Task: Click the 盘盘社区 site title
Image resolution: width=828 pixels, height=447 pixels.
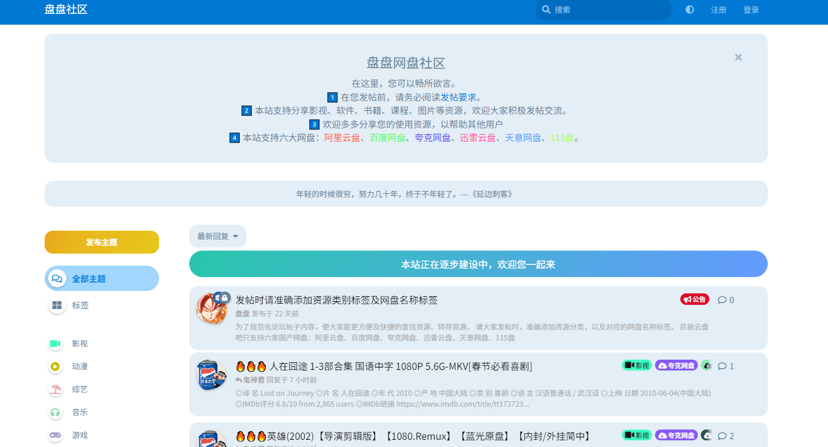Action: [x=66, y=10]
